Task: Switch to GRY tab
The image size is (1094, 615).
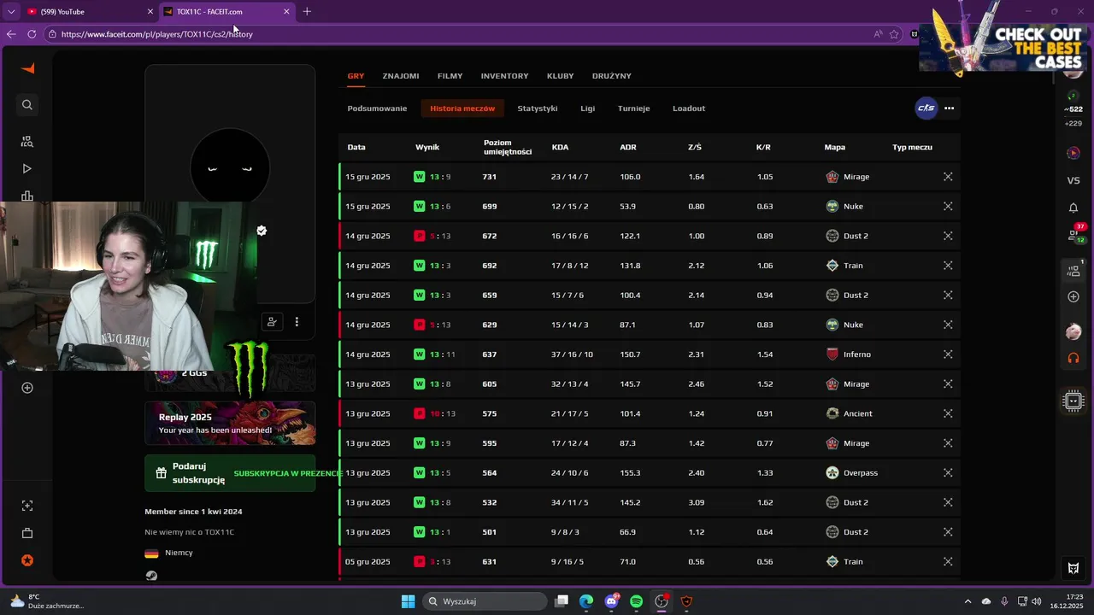Action: point(356,76)
